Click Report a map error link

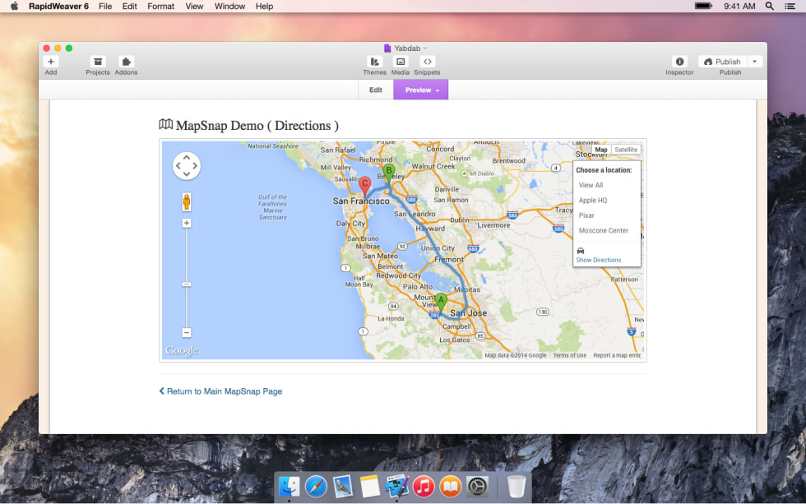point(617,355)
